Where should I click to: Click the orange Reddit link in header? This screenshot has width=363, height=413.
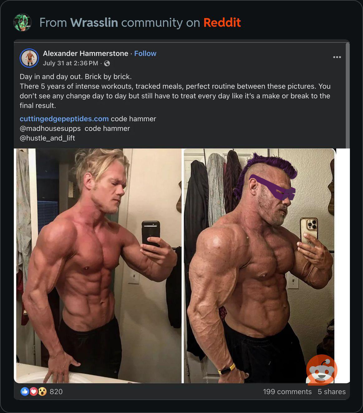(x=222, y=22)
